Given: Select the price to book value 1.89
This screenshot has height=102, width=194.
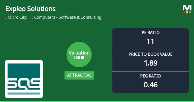Looking at the screenshot, I should [x=150, y=63].
